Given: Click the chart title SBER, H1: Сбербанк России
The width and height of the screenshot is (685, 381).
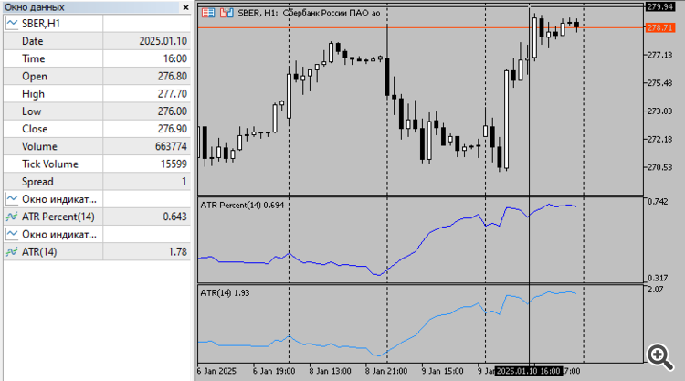Looking at the screenshot, I should (x=309, y=13).
